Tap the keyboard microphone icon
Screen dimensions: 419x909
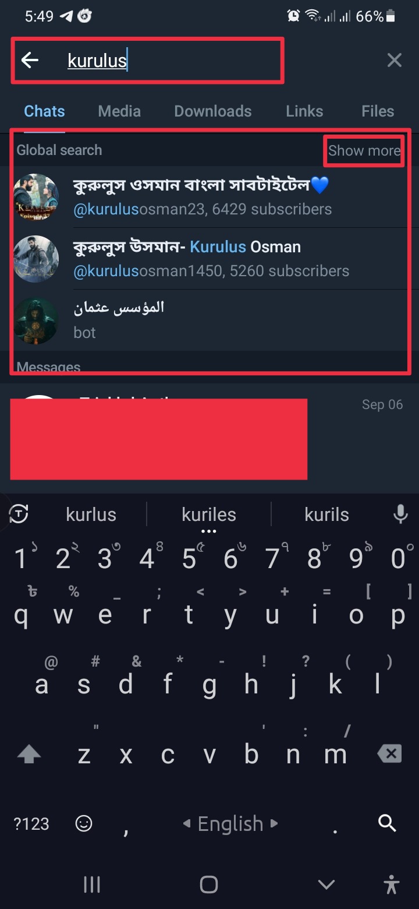point(400,514)
